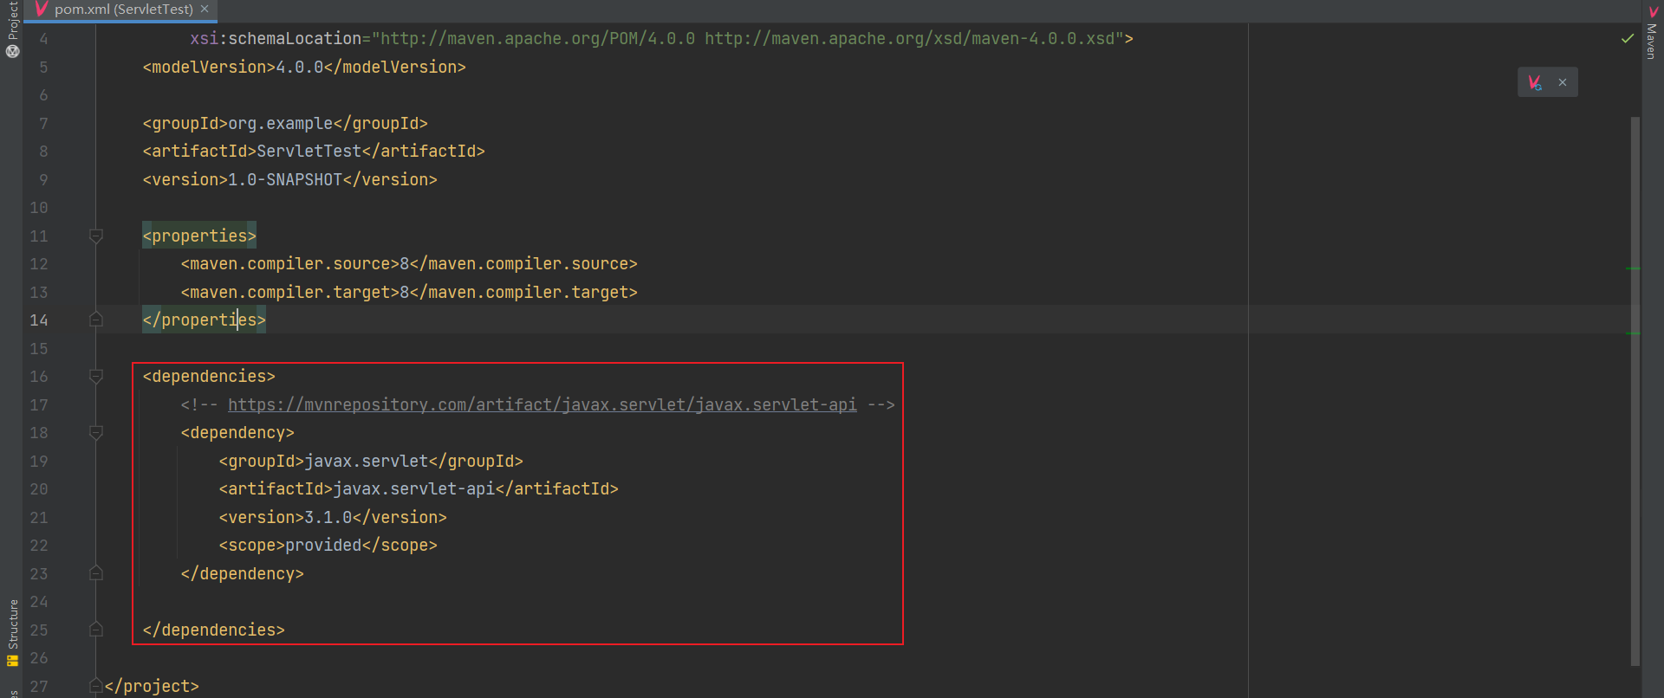The height and width of the screenshot is (698, 1664).
Task: Click the version 3.1.0 line
Action: point(333,517)
